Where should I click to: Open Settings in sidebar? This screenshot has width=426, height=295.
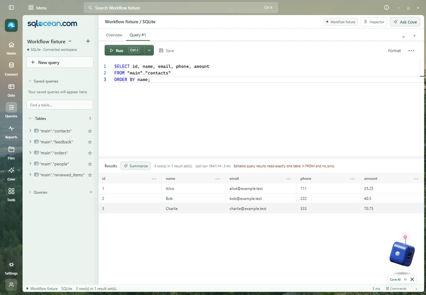11,268
